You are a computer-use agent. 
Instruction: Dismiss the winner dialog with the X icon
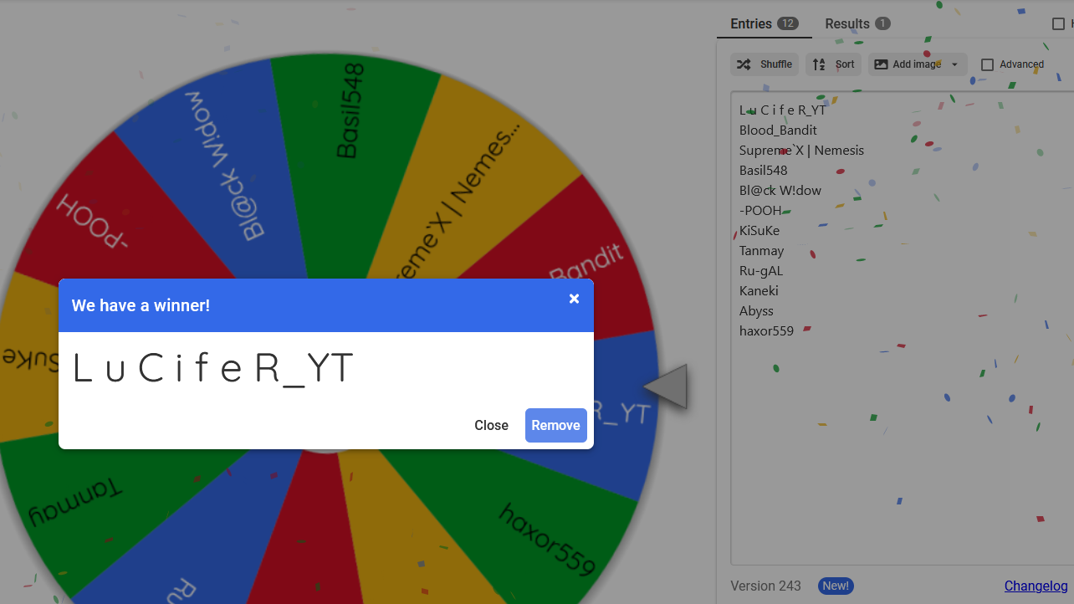tap(574, 299)
